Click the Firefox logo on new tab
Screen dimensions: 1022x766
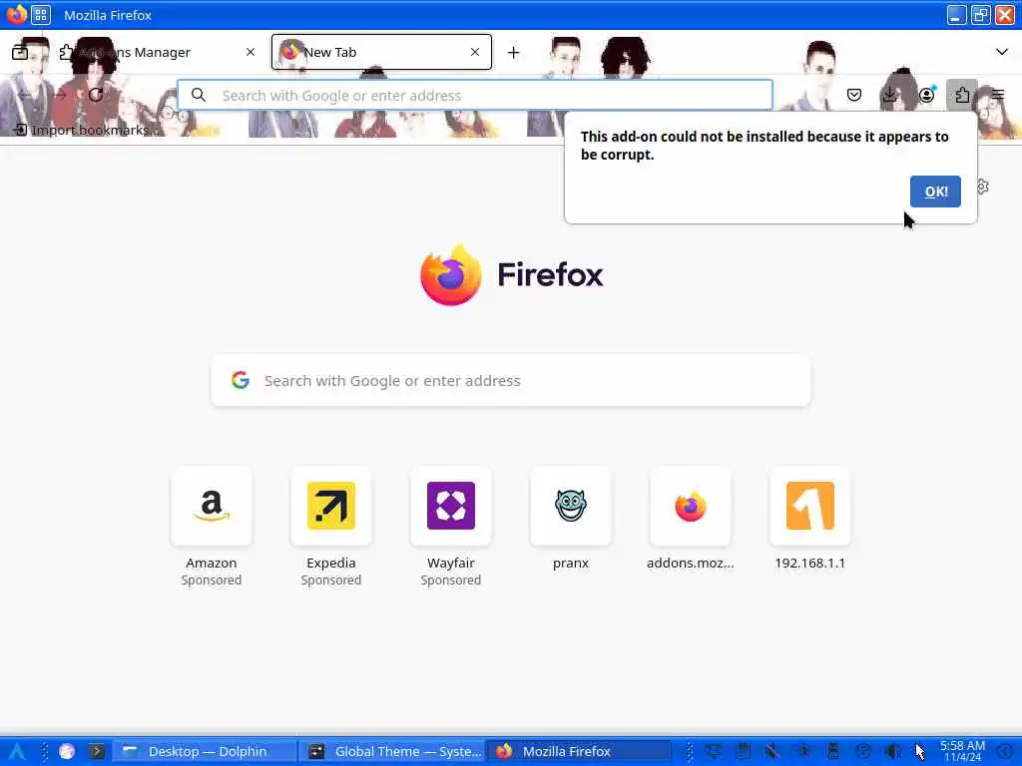(512, 275)
